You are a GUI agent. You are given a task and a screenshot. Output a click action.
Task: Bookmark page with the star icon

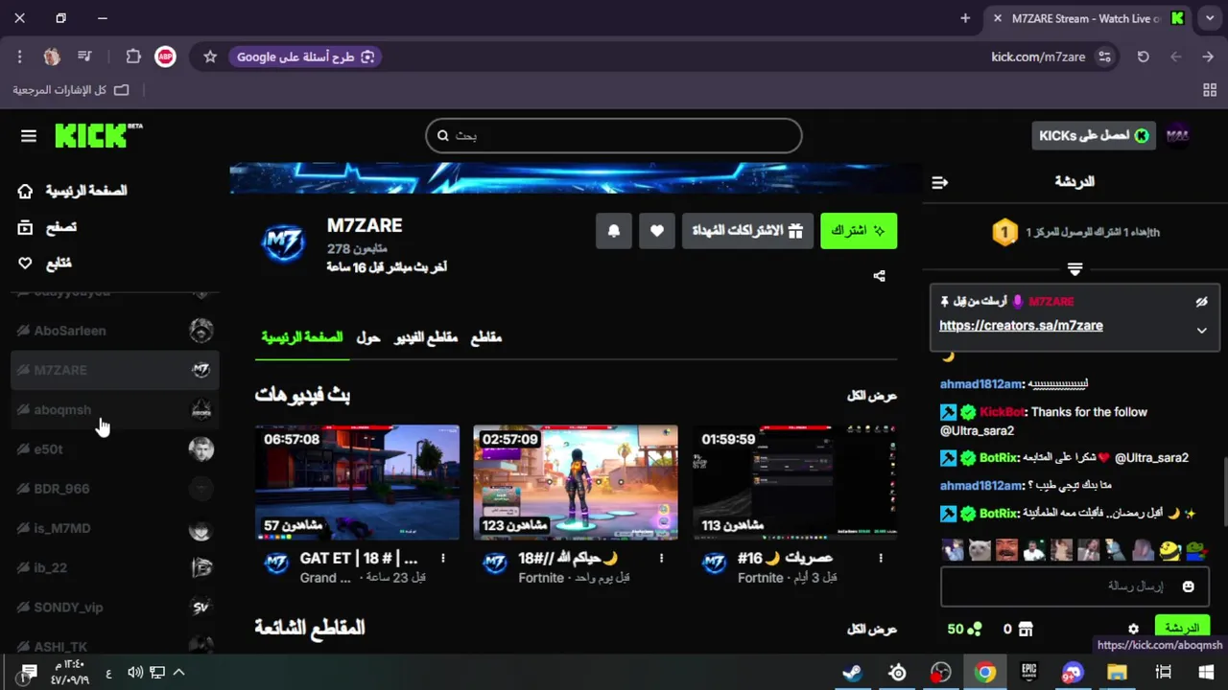point(210,57)
